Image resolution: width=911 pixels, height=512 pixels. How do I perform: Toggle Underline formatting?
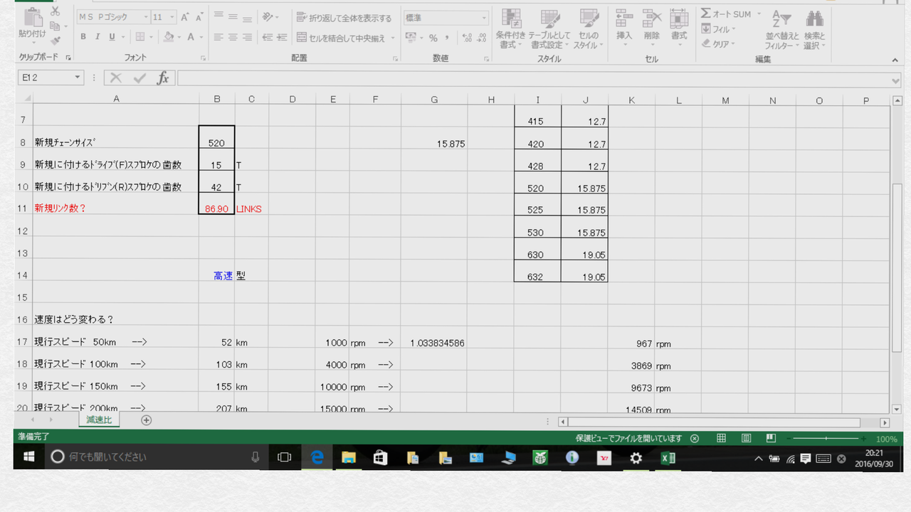pos(112,37)
